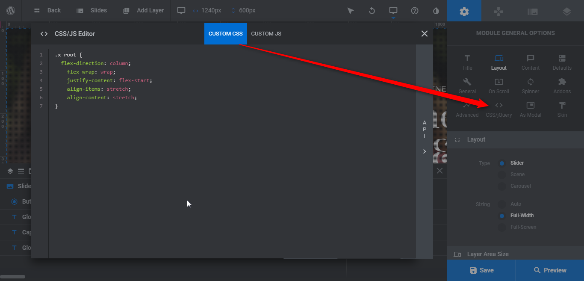Open the slide options tab
The width and height of the screenshot is (584, 281).
[533, 11]
